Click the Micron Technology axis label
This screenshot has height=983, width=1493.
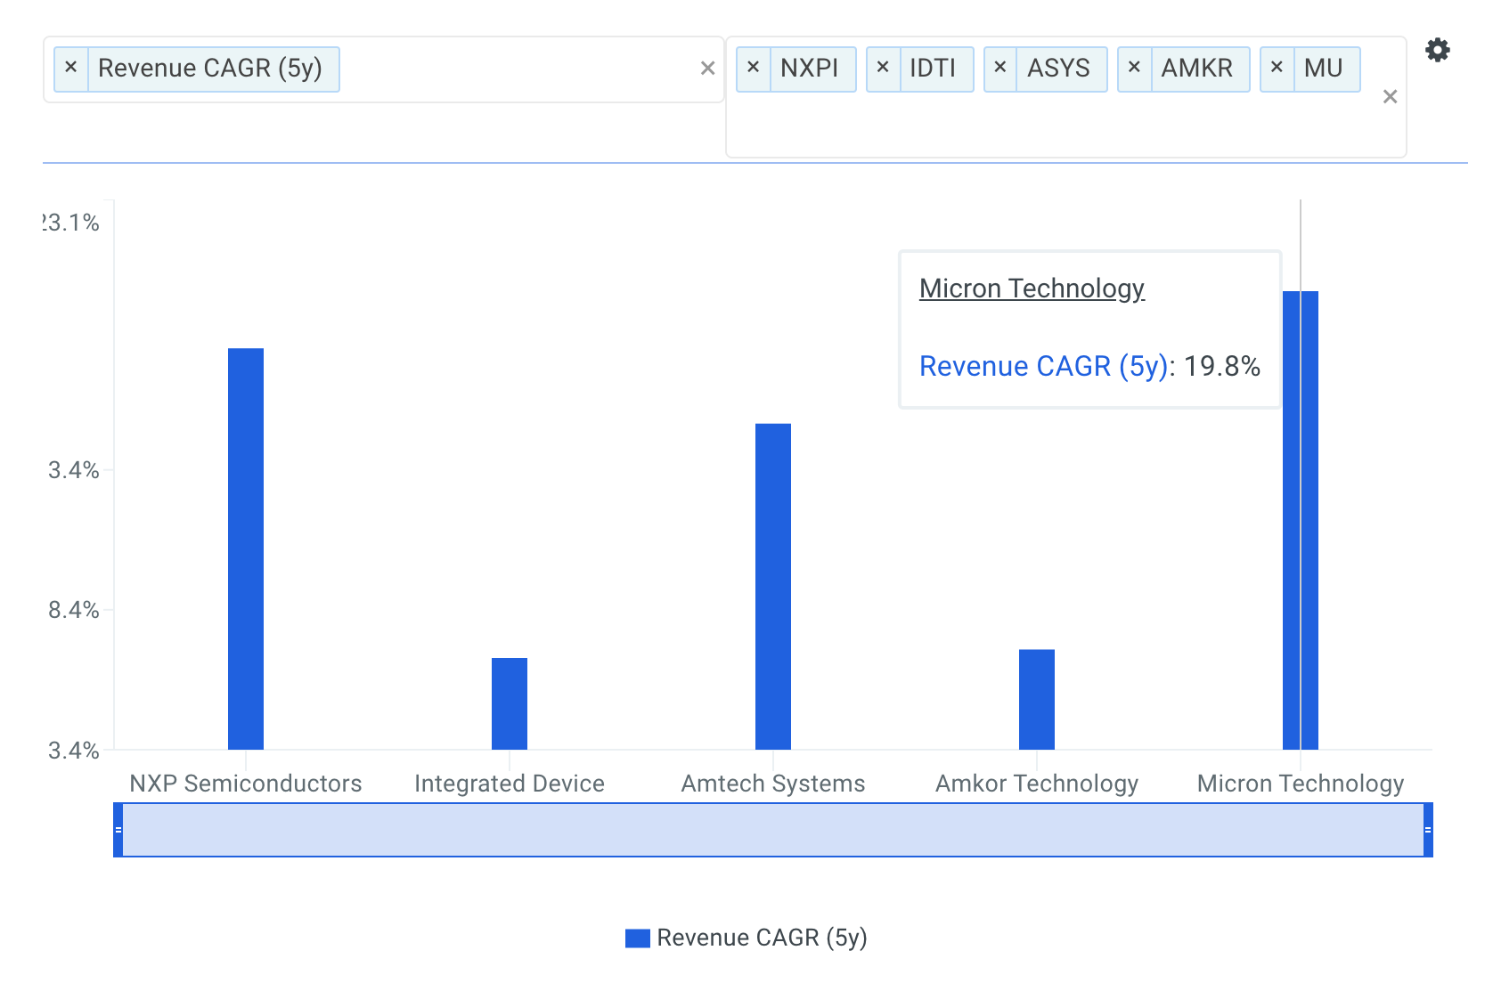1301,784
